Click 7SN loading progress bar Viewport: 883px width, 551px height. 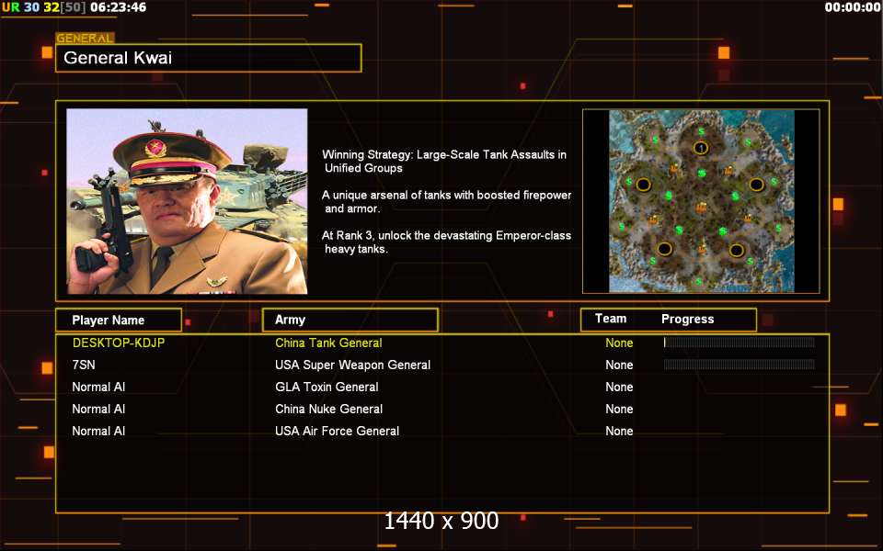click(x=740, y=365)
